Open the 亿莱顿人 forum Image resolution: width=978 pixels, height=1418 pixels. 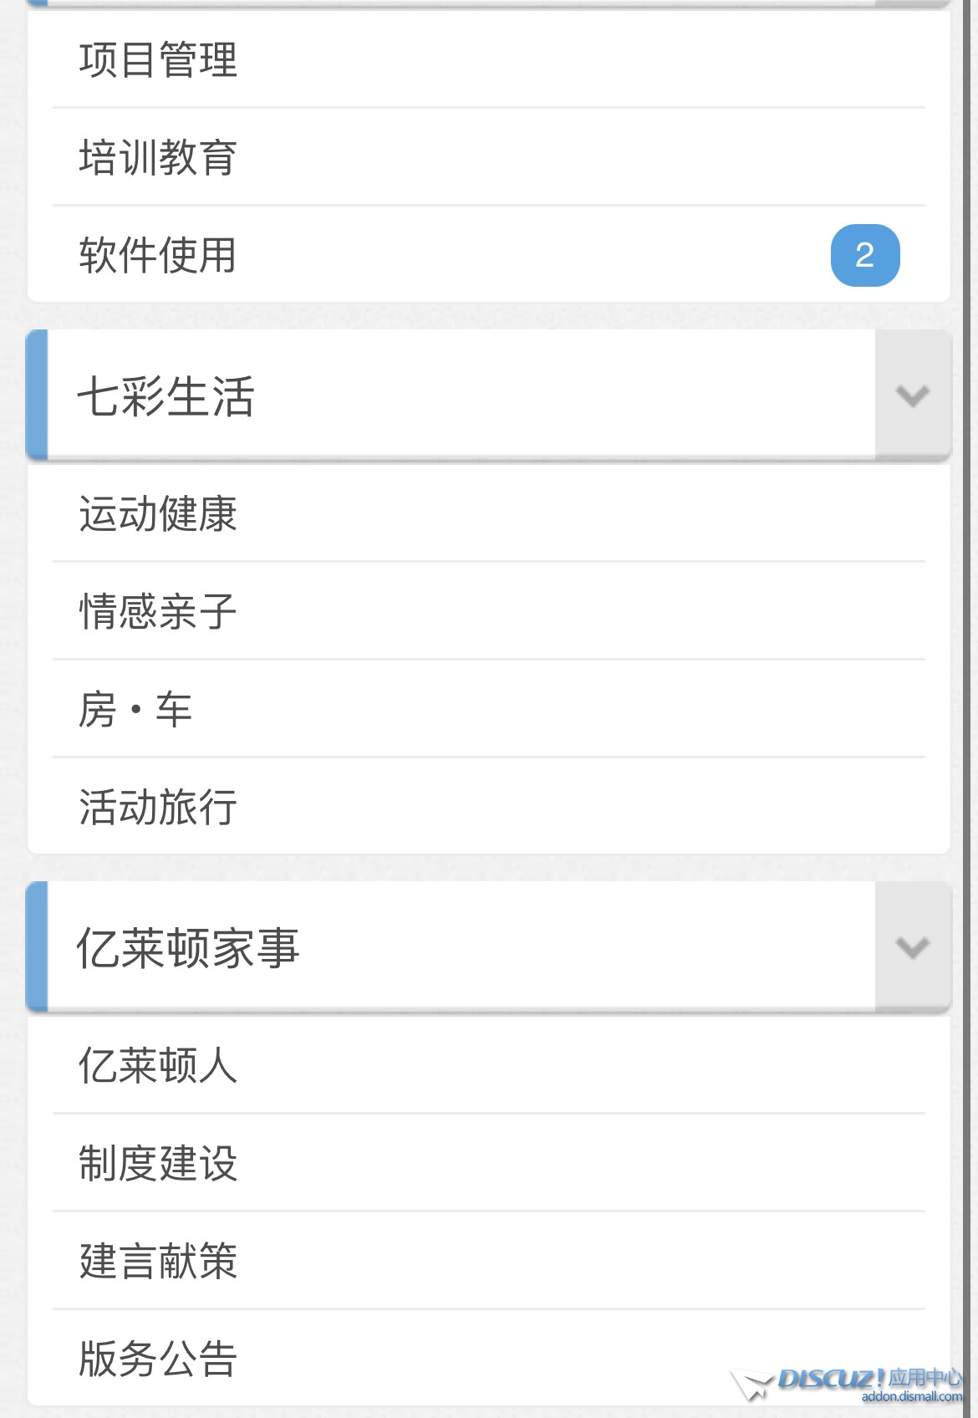158,1066
